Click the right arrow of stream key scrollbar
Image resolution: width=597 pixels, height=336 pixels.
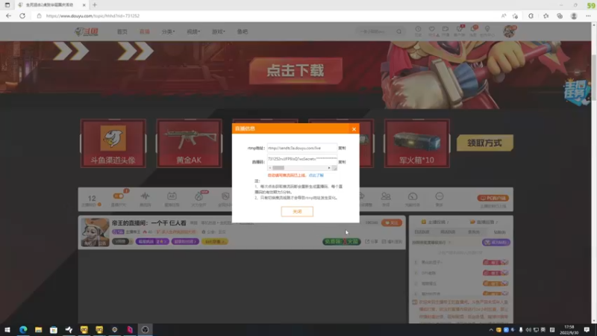click(x=329, y=168)
